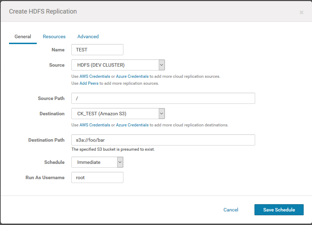The width and height of the screenshot is (312, 225).
Task: Close the Create HDFS Replication dialog
Action: 301,12
